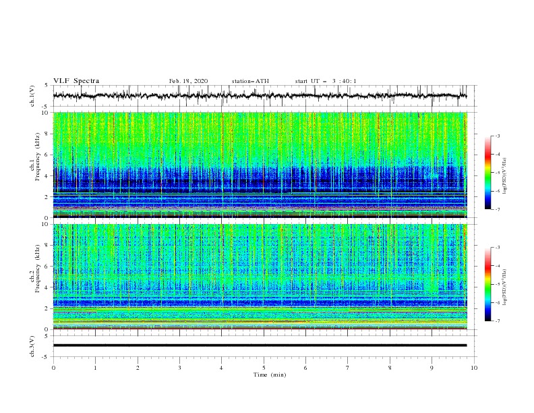Click the "-3" label on ch.1 colorbar
The width and height of the screenshot is (534, 413).
pos(498,136)
